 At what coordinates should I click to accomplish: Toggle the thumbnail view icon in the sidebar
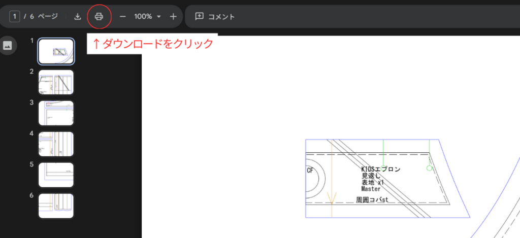(x=8, y=45)
